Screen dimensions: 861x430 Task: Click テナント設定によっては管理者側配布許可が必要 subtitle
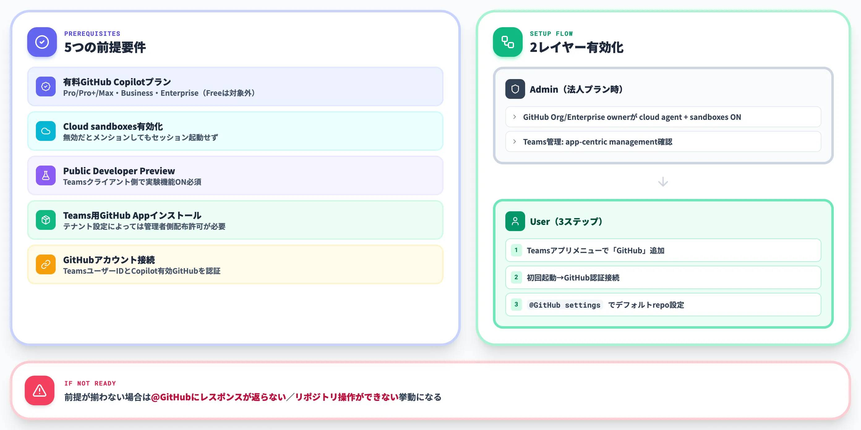[144, 226]
